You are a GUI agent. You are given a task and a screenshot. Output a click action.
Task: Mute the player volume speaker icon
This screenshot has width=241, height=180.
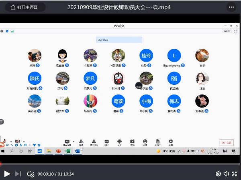pyautogui.click(x=226, y=174)
